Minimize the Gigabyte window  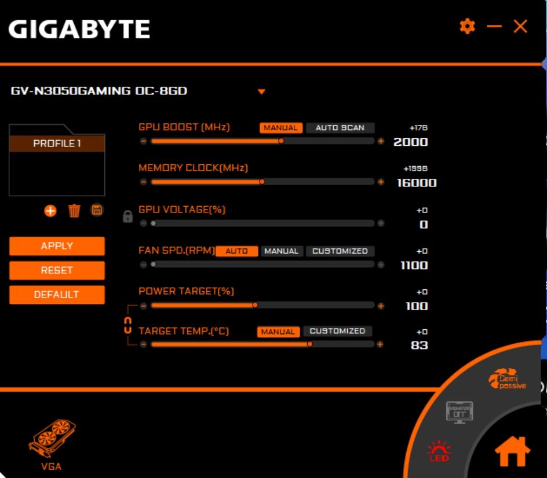point(494,26)
